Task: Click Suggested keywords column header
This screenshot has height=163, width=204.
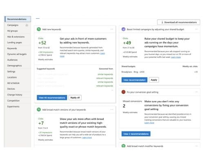Action: click(46, 69)
